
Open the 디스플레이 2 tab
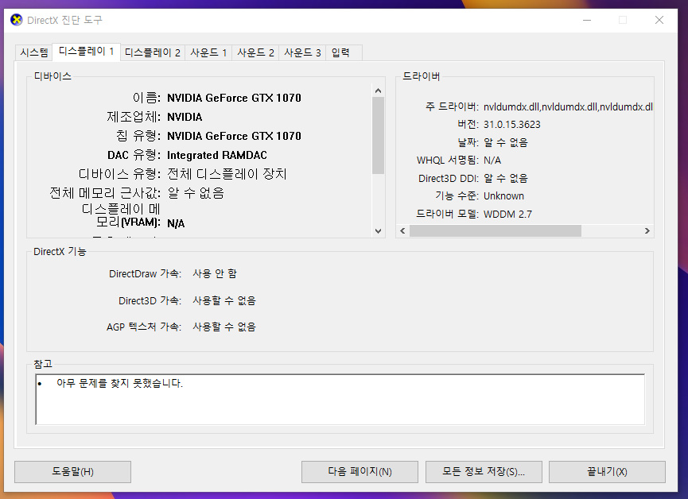(152, 52)
